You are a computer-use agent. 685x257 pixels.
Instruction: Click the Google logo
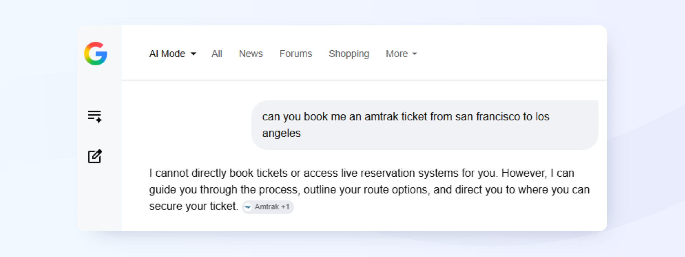tap(96, 54)
